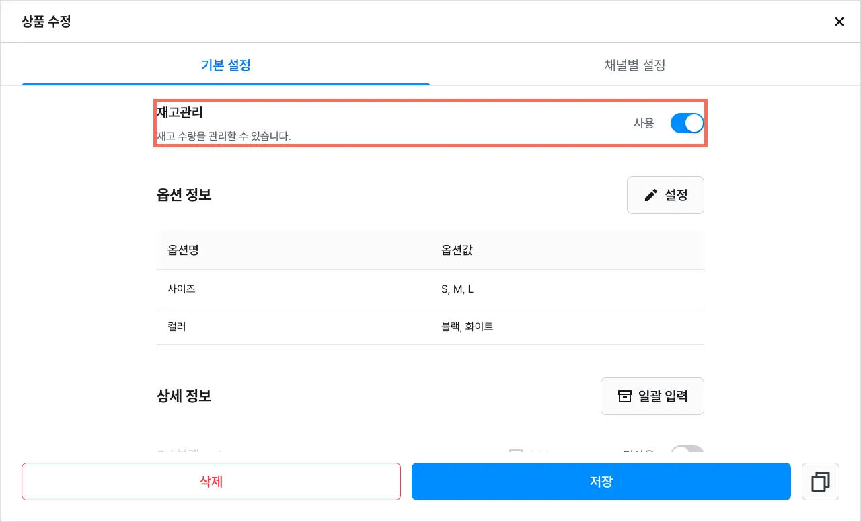The width and height of the screenshot is (861, 522).
Task: Disable the 재고관리 toggle switch
Action: [687, 123]
